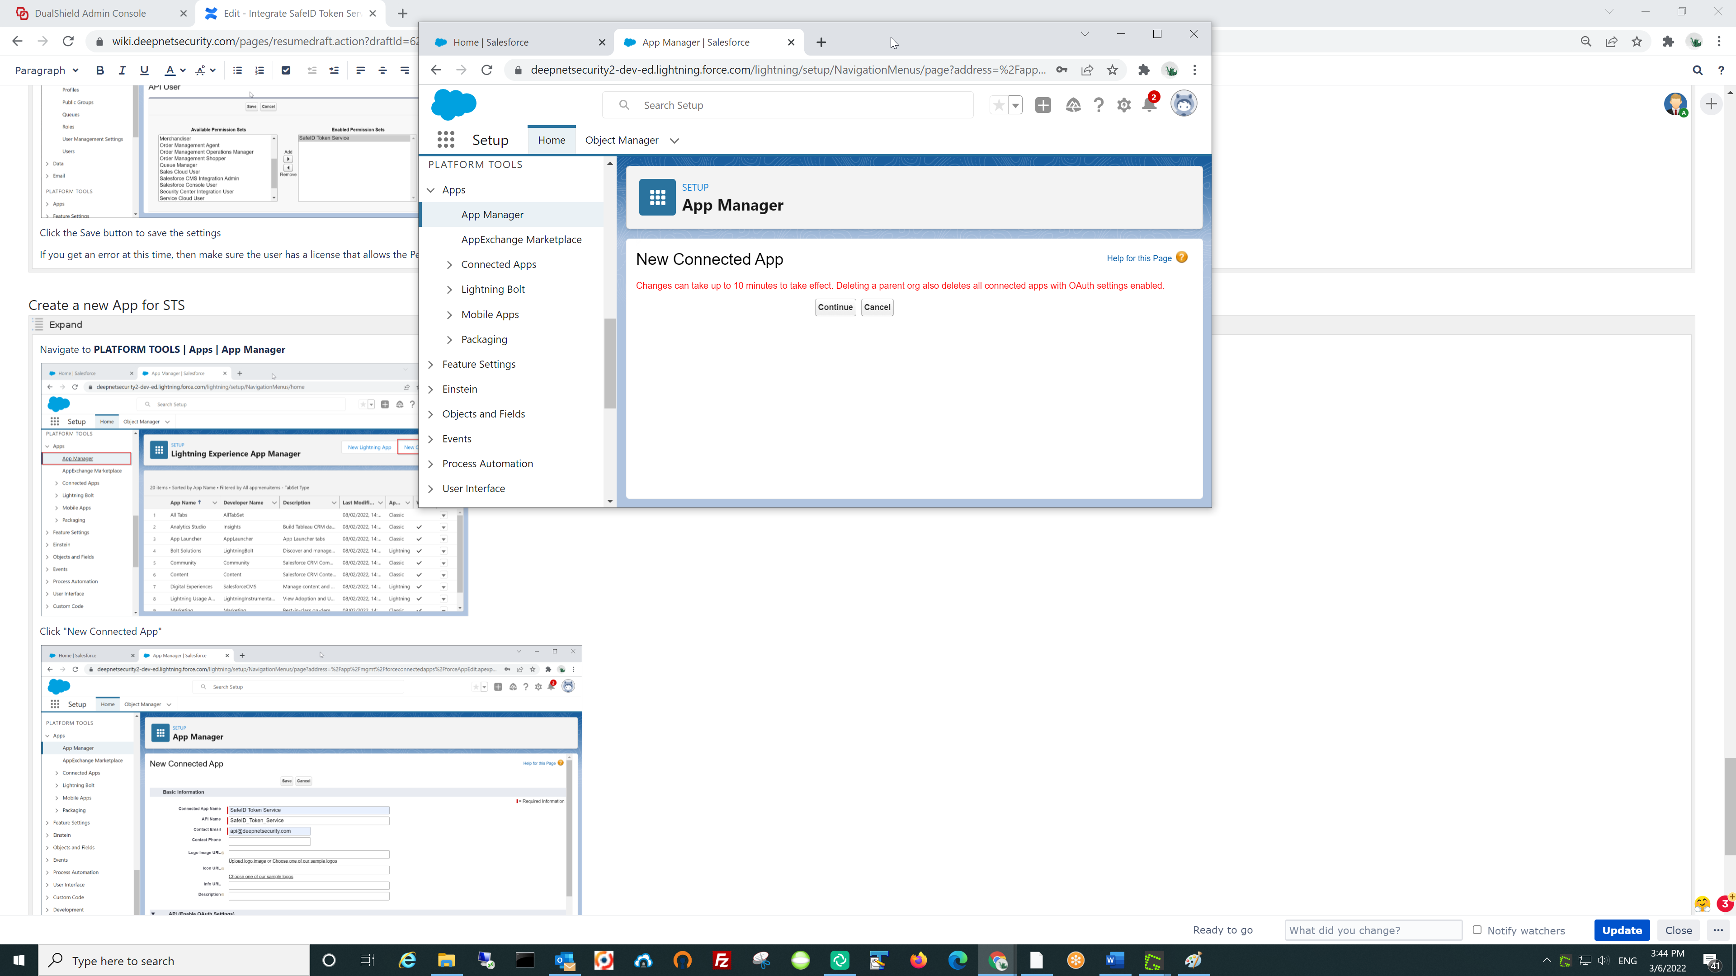This screenshot has width=1736, height=976.
Task: Open Firefox from the Windows taskbar
Action: tap(919, 960)
